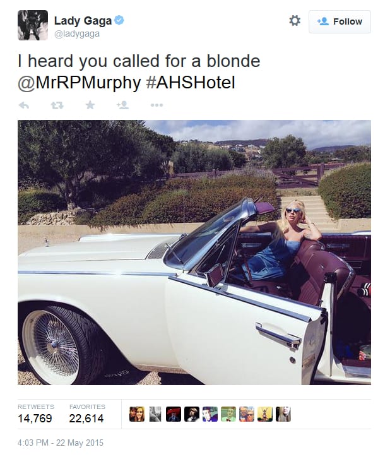The height and width of the screenshot is (464, 390).
Task: Click the last avatar in the row
Action: tap(283, 414)
